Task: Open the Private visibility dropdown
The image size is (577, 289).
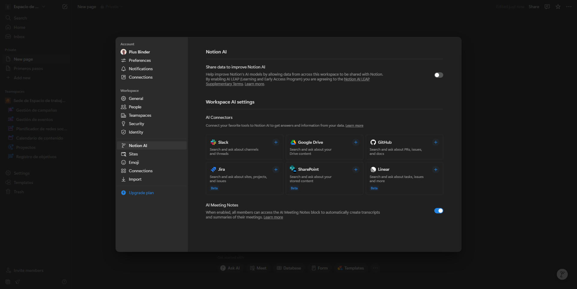Action: [112, 7]
